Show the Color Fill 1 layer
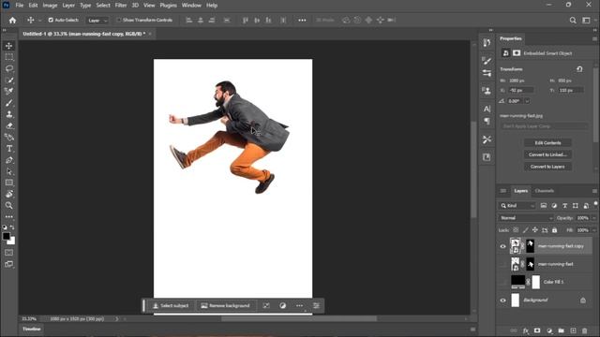600x337 pixels. [502, 282]
